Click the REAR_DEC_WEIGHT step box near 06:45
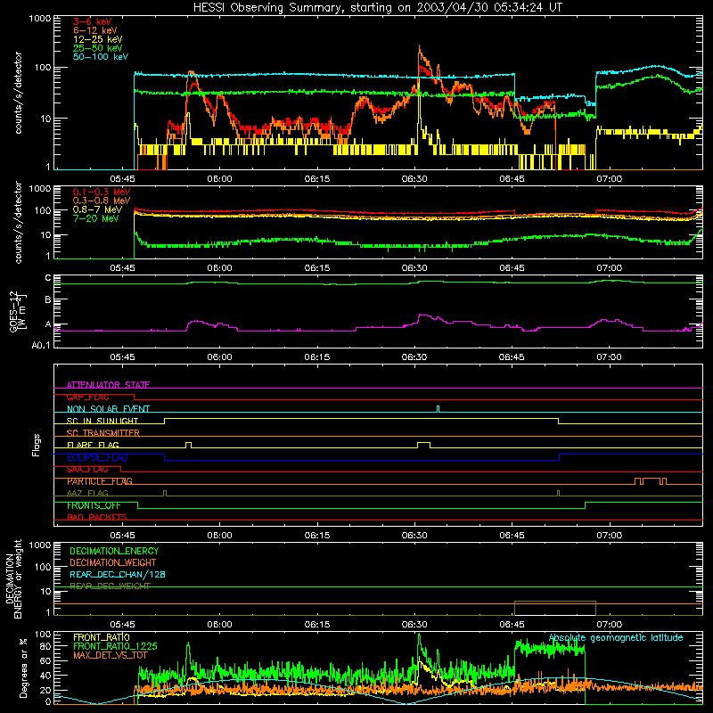This screenshot has height=713, width=713. 554,608
